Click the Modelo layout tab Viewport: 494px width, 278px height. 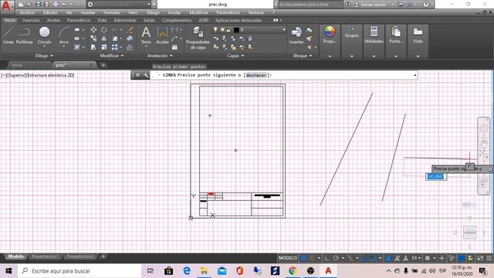[x=15, y=256]
